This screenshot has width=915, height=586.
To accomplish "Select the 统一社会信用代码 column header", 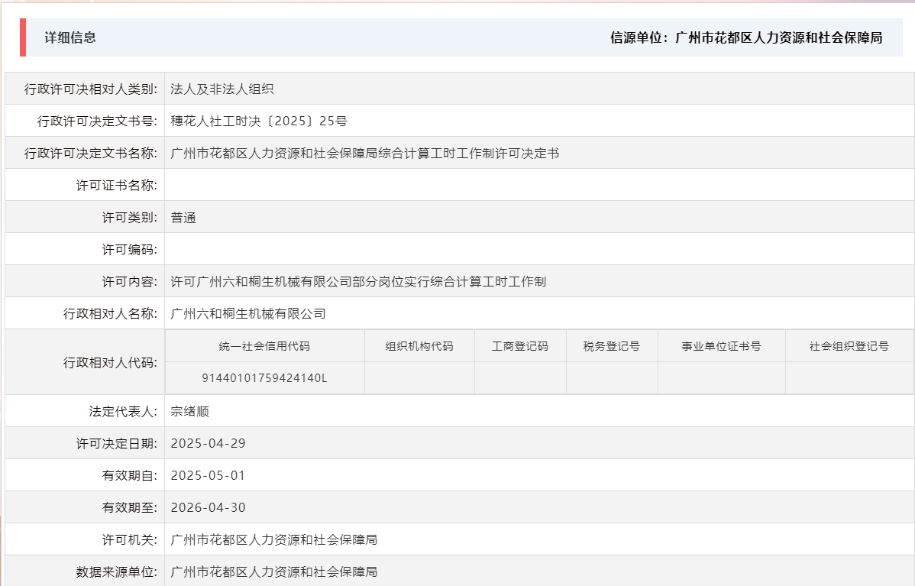I will coord(264,345).
